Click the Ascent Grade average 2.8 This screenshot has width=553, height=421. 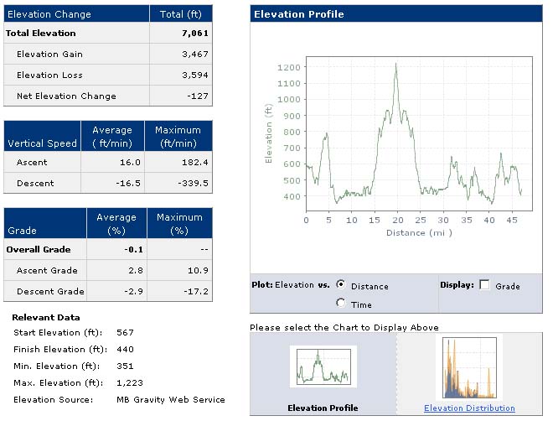point(136,271)
